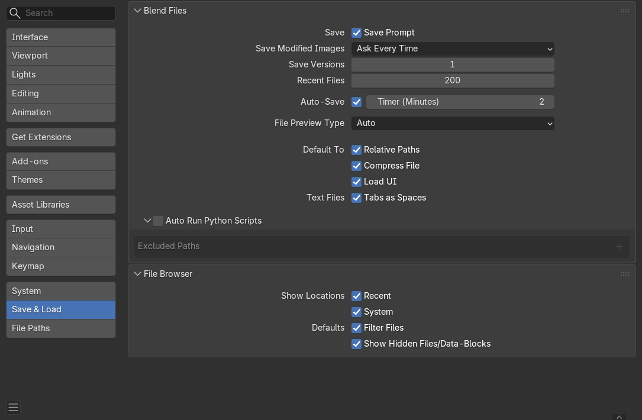Open File Paths preferences
The width and height of the screenshot is (642, 420).
[x=61, y=328]
